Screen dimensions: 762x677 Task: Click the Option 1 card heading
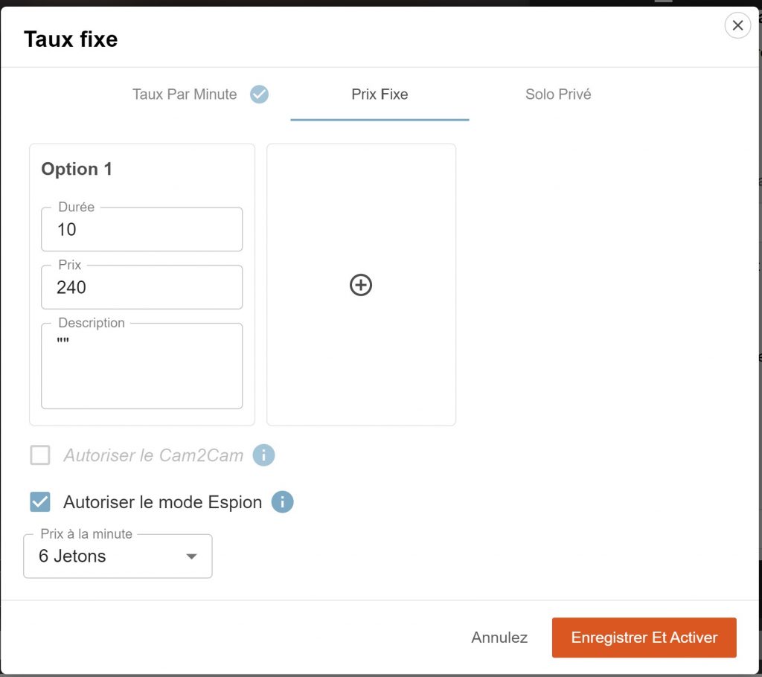77,169
